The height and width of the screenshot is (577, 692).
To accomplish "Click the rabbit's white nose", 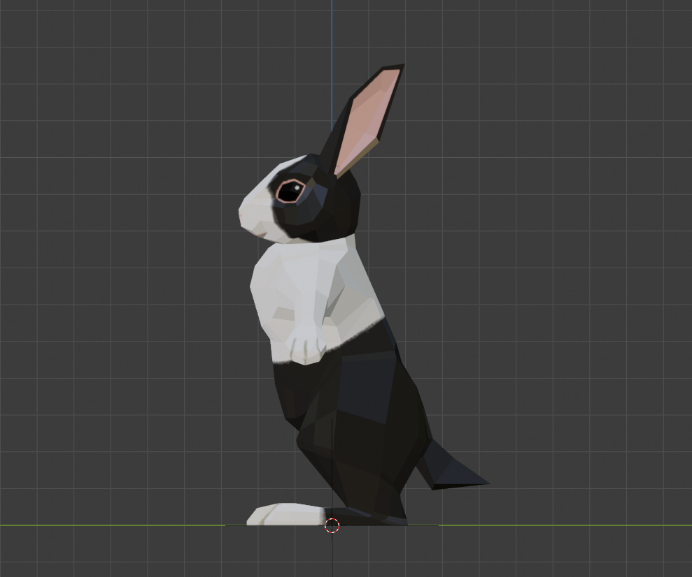I will coord(246,215).
